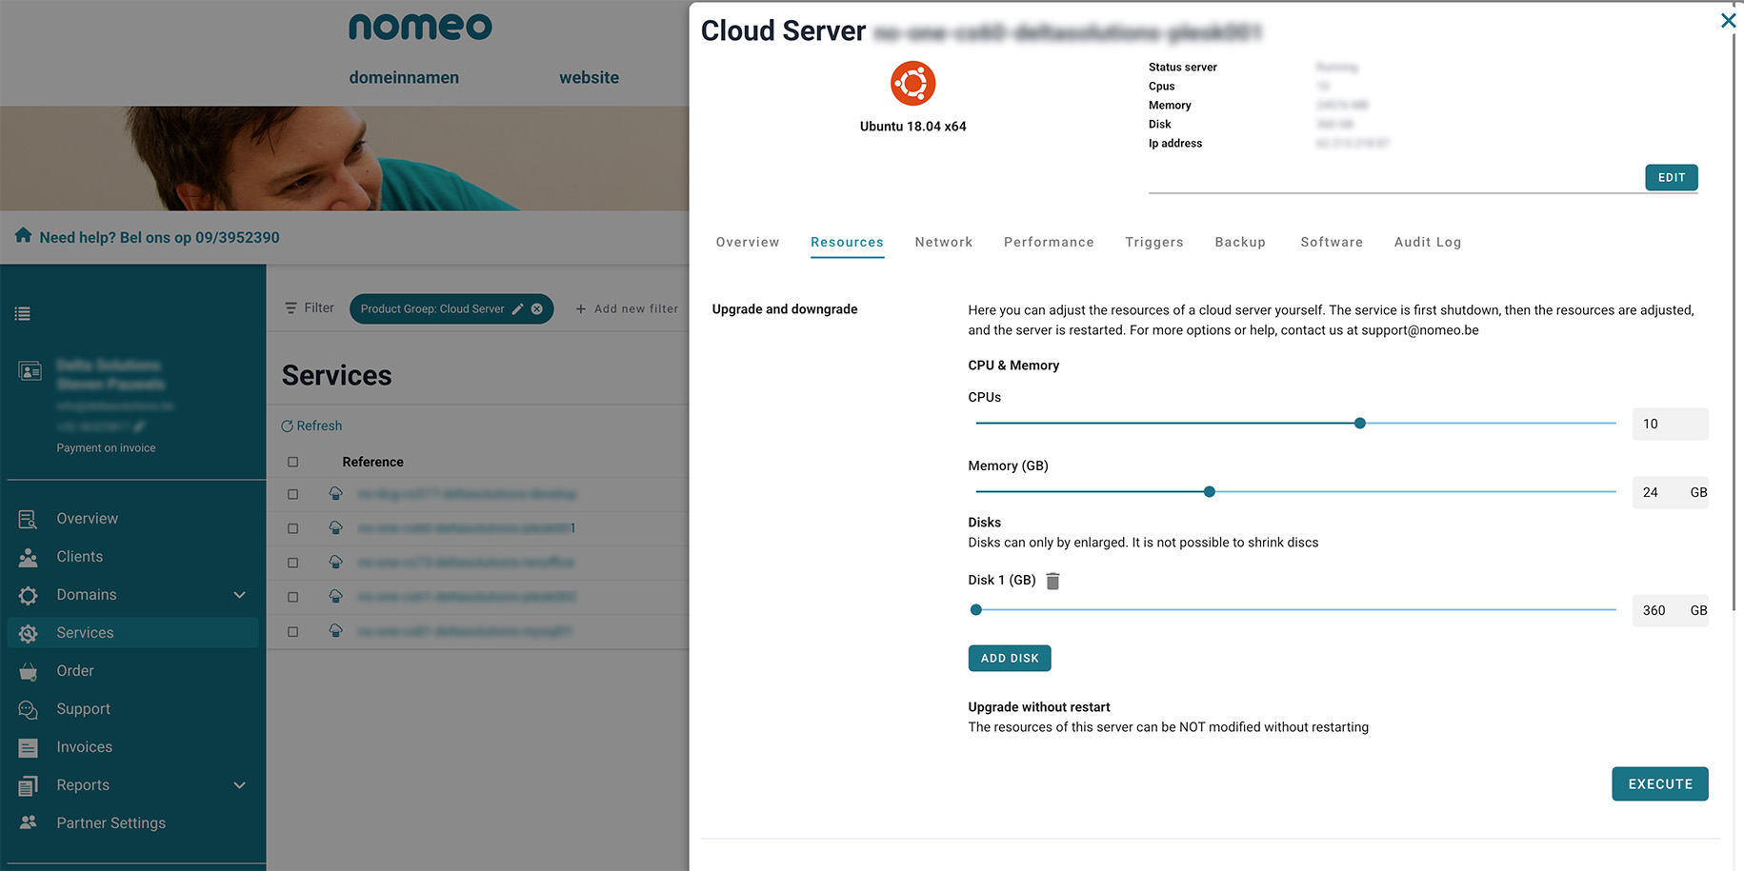Expand the Domains submenu chevron

pos(239,595)
